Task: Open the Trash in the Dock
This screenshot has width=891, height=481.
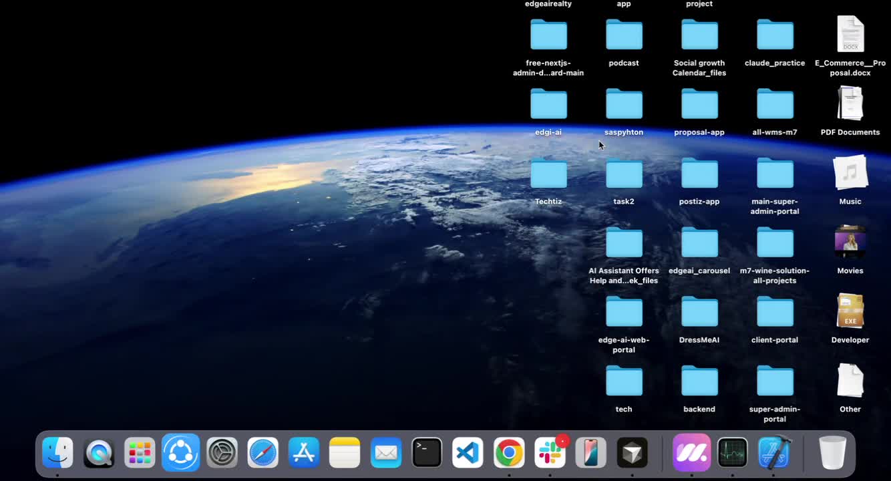Action: 832,453
